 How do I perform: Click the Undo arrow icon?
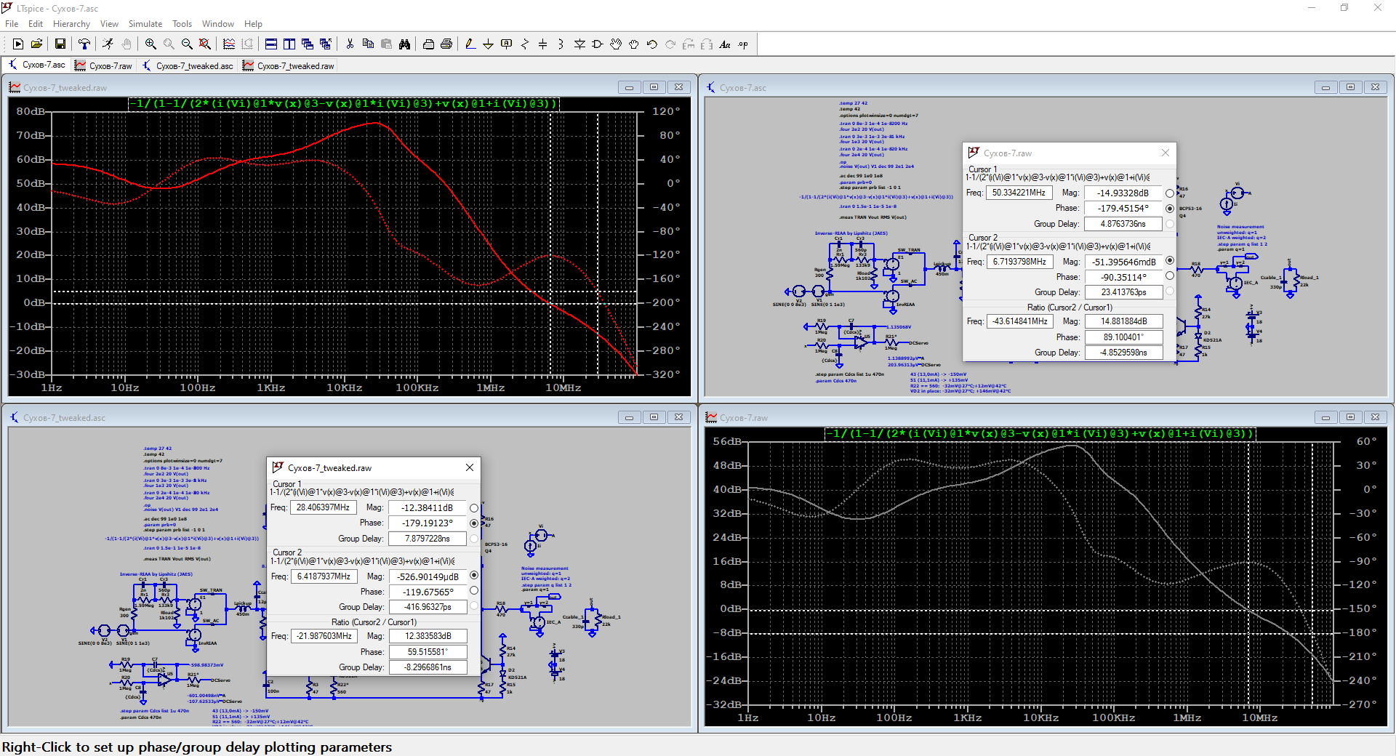pyautogui.click(x=651, y=44)
